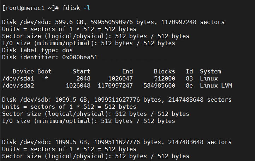
Task: Click the Linux LVM system text
Action: coord(216,85)
